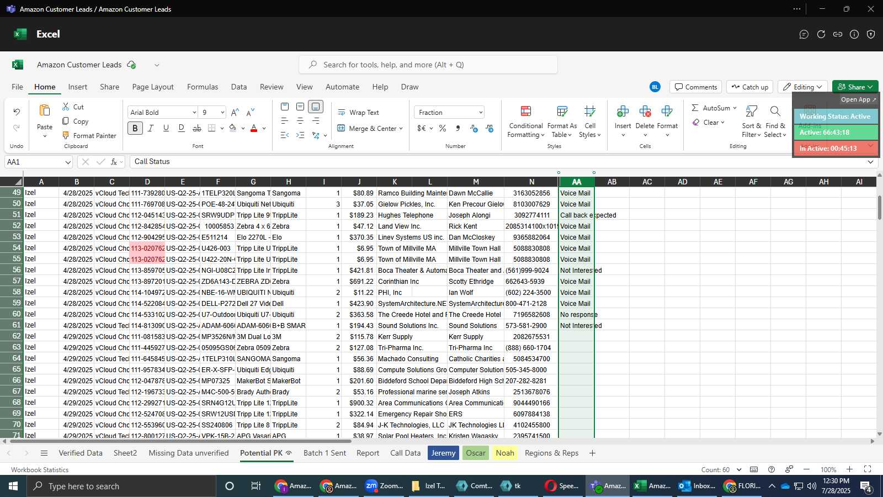Toggle Wrap Text on selection

[358, 112]
